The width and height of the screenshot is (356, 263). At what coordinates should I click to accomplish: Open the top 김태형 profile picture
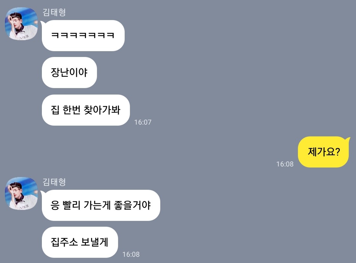coord(21,24)
